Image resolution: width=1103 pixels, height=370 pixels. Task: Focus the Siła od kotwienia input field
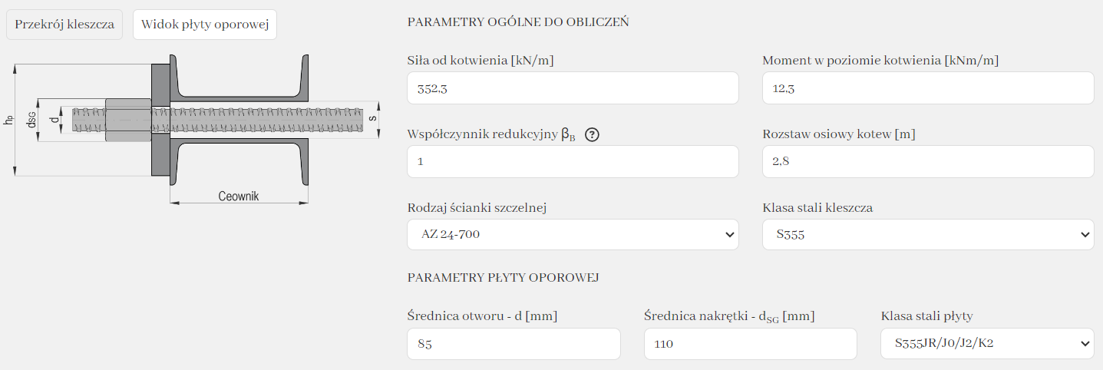point(573,88)
